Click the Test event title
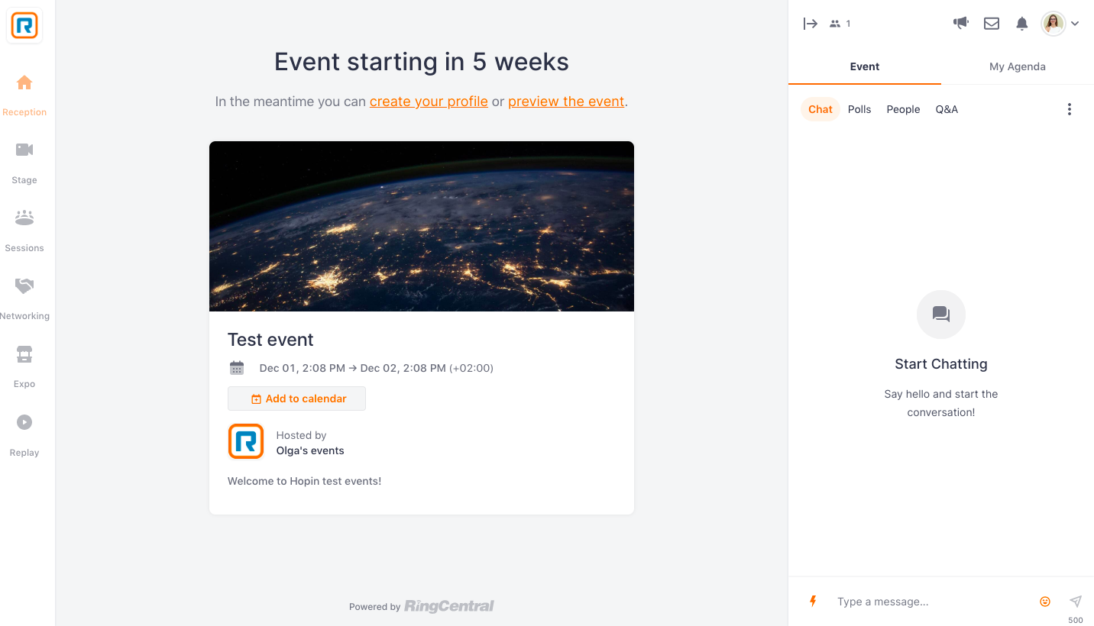The image size is (1094, 626). [270, 340]
